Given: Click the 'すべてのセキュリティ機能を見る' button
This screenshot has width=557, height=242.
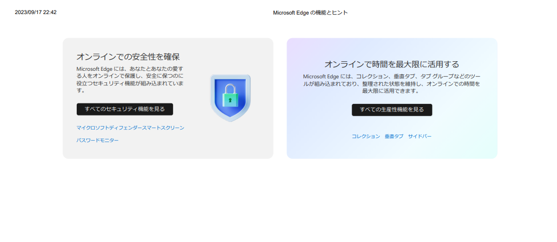Looking at the screenshot, I should pyautogui.click(x=124, y=109).
